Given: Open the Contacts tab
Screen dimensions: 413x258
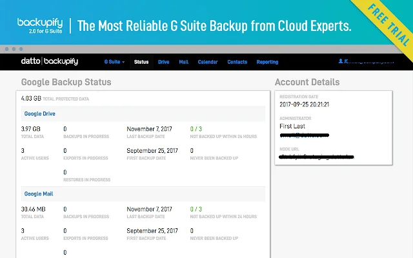Looking at the screenshot, I should click(x=237, y=62).
